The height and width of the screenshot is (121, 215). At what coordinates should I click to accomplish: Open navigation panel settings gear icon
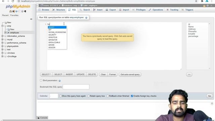pyautogui.click(x=22, y=11)
